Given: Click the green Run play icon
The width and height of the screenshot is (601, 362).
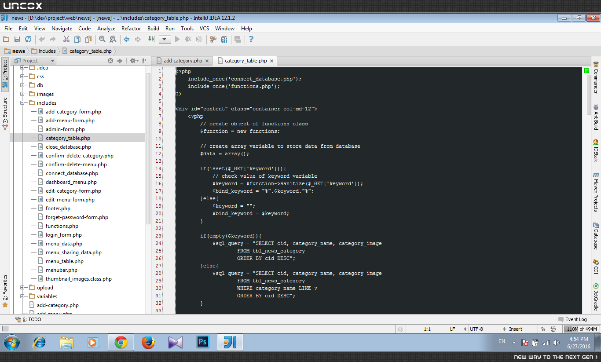Looking at the screenshot, I should 177,40.
